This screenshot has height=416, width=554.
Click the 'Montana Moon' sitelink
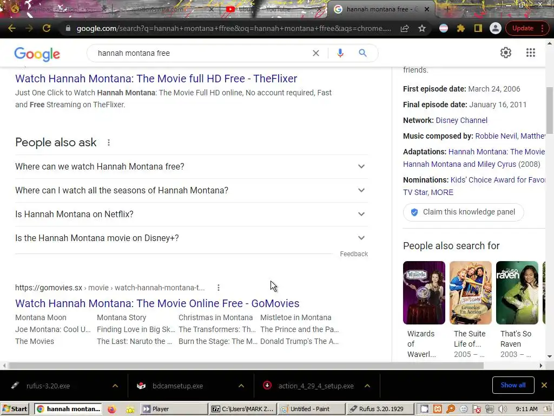click(x=41, y=317)
